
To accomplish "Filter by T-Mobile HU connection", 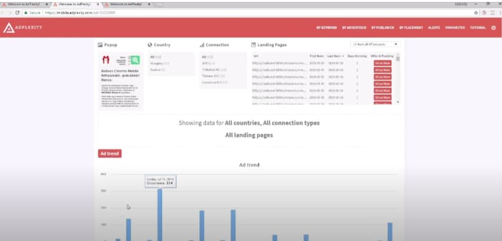I will tap(214, 70).
